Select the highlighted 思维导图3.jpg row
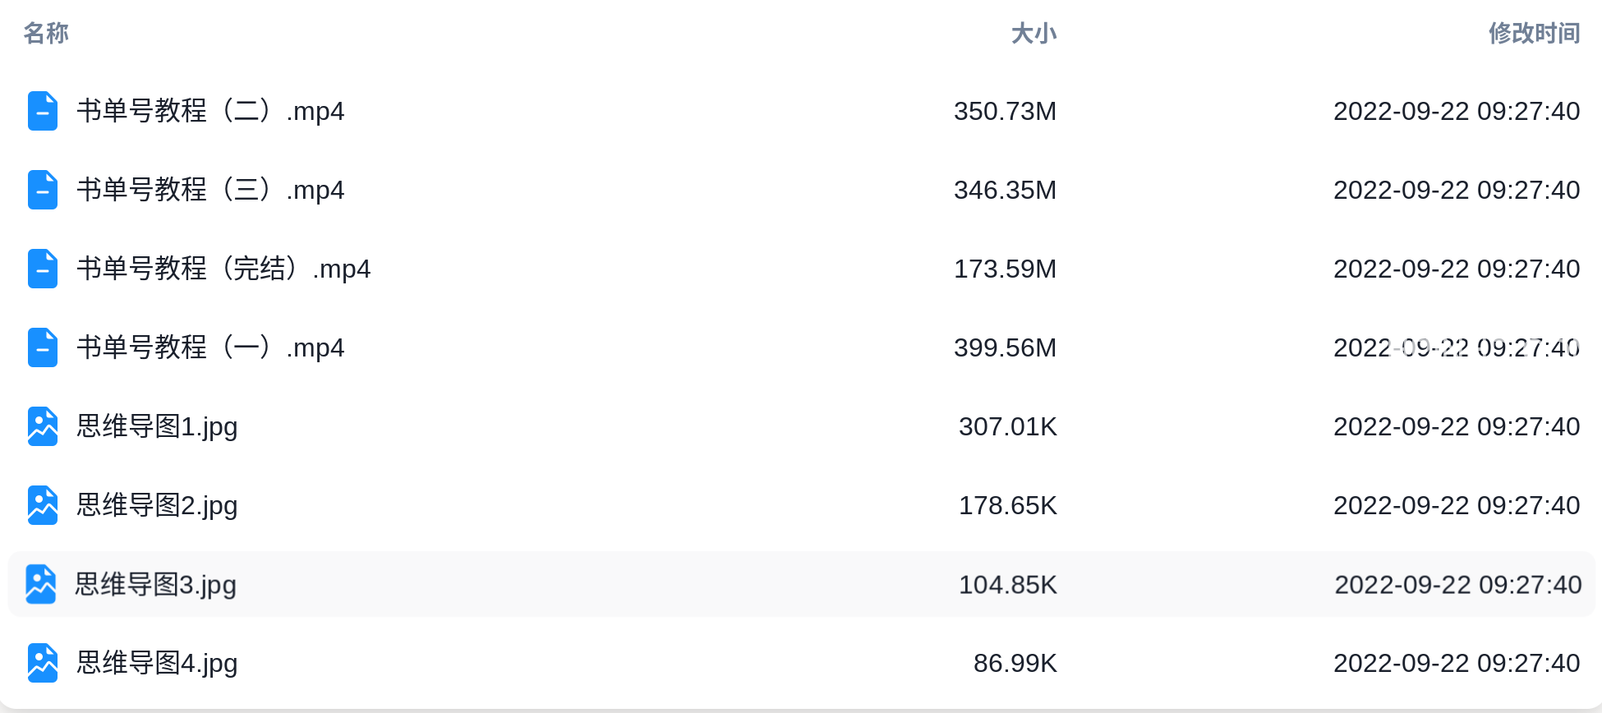1602x713 pixels. (802, 584)
